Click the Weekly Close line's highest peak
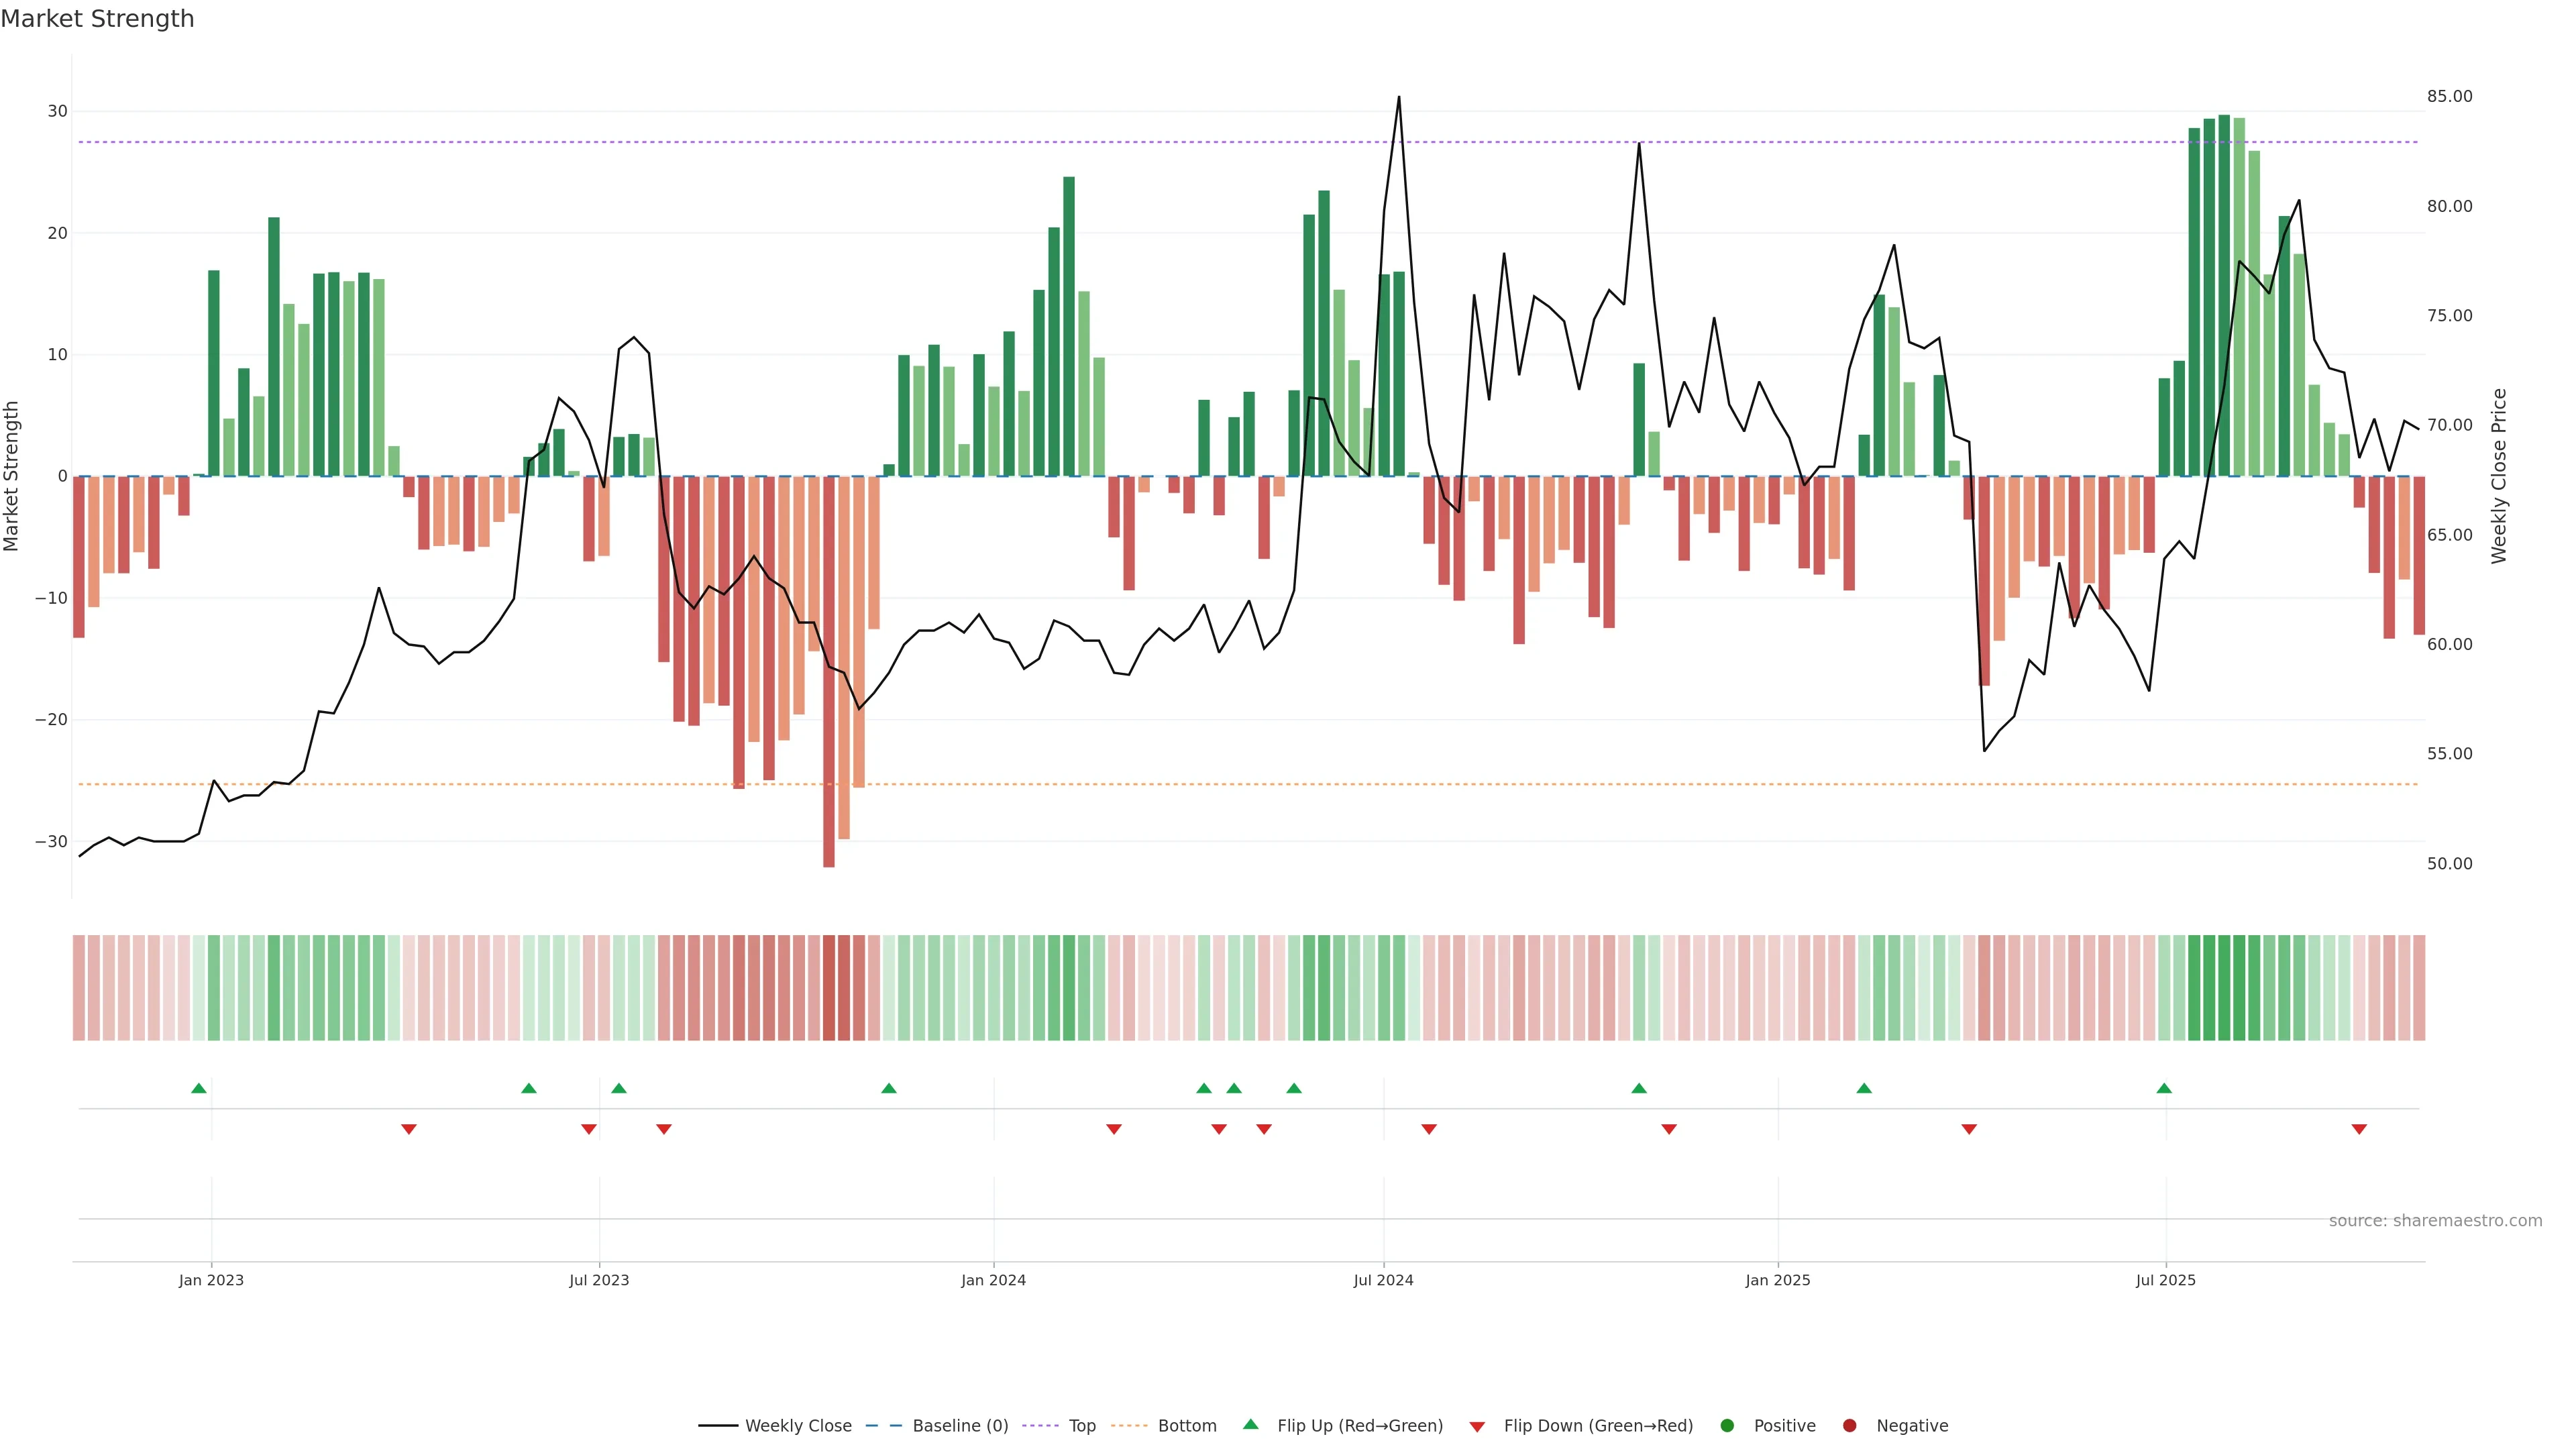The image size is (2576, 1449). coord(1399,98)
